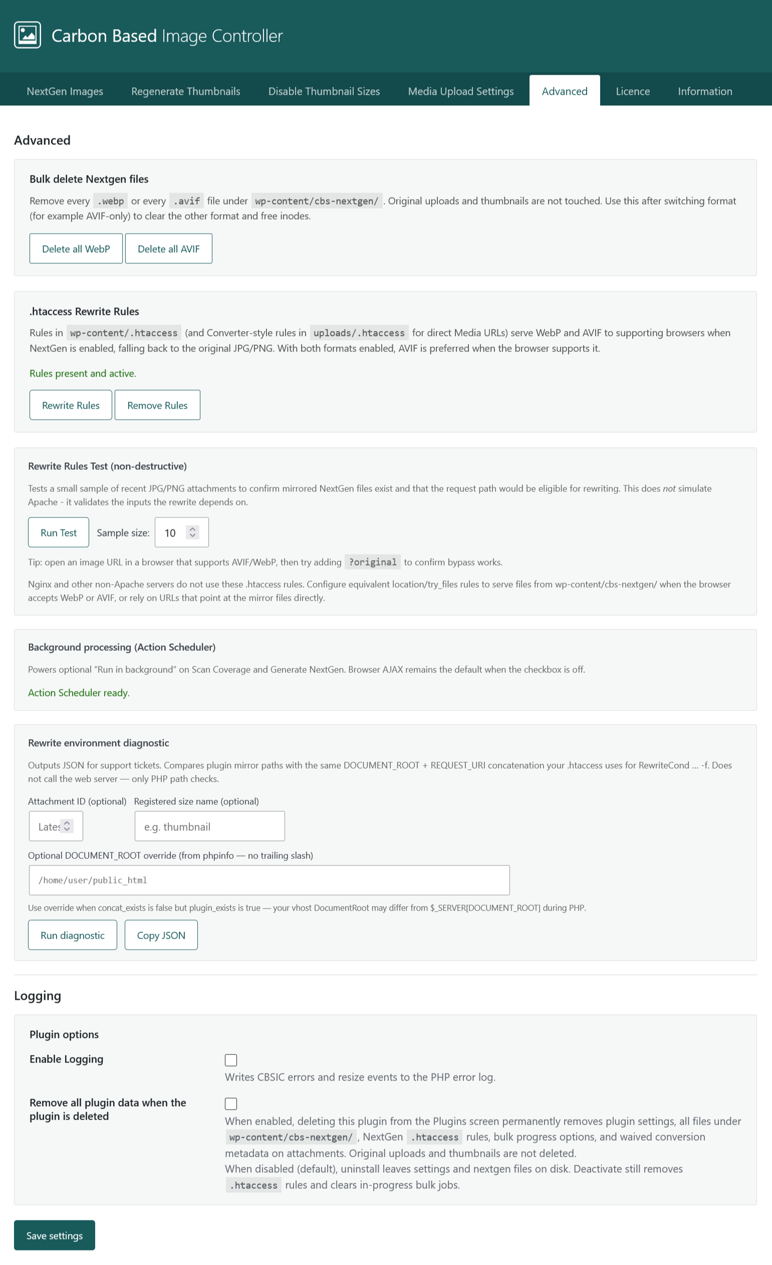
Task: Open the Information tab
Action: click(x=705, y=91)
